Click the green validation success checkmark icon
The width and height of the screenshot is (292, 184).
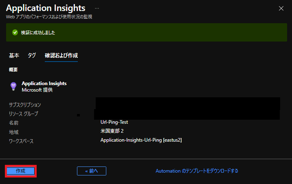pos(15,33)
